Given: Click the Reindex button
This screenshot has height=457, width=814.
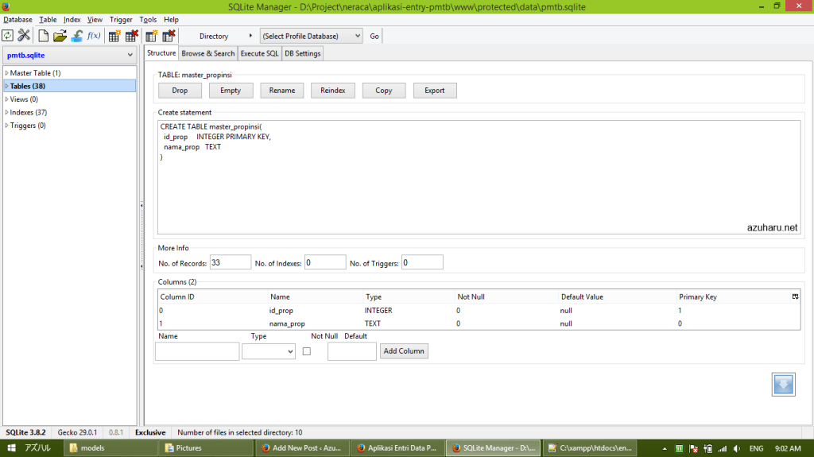Looking at the screenshot, I should tap(333, 91).
